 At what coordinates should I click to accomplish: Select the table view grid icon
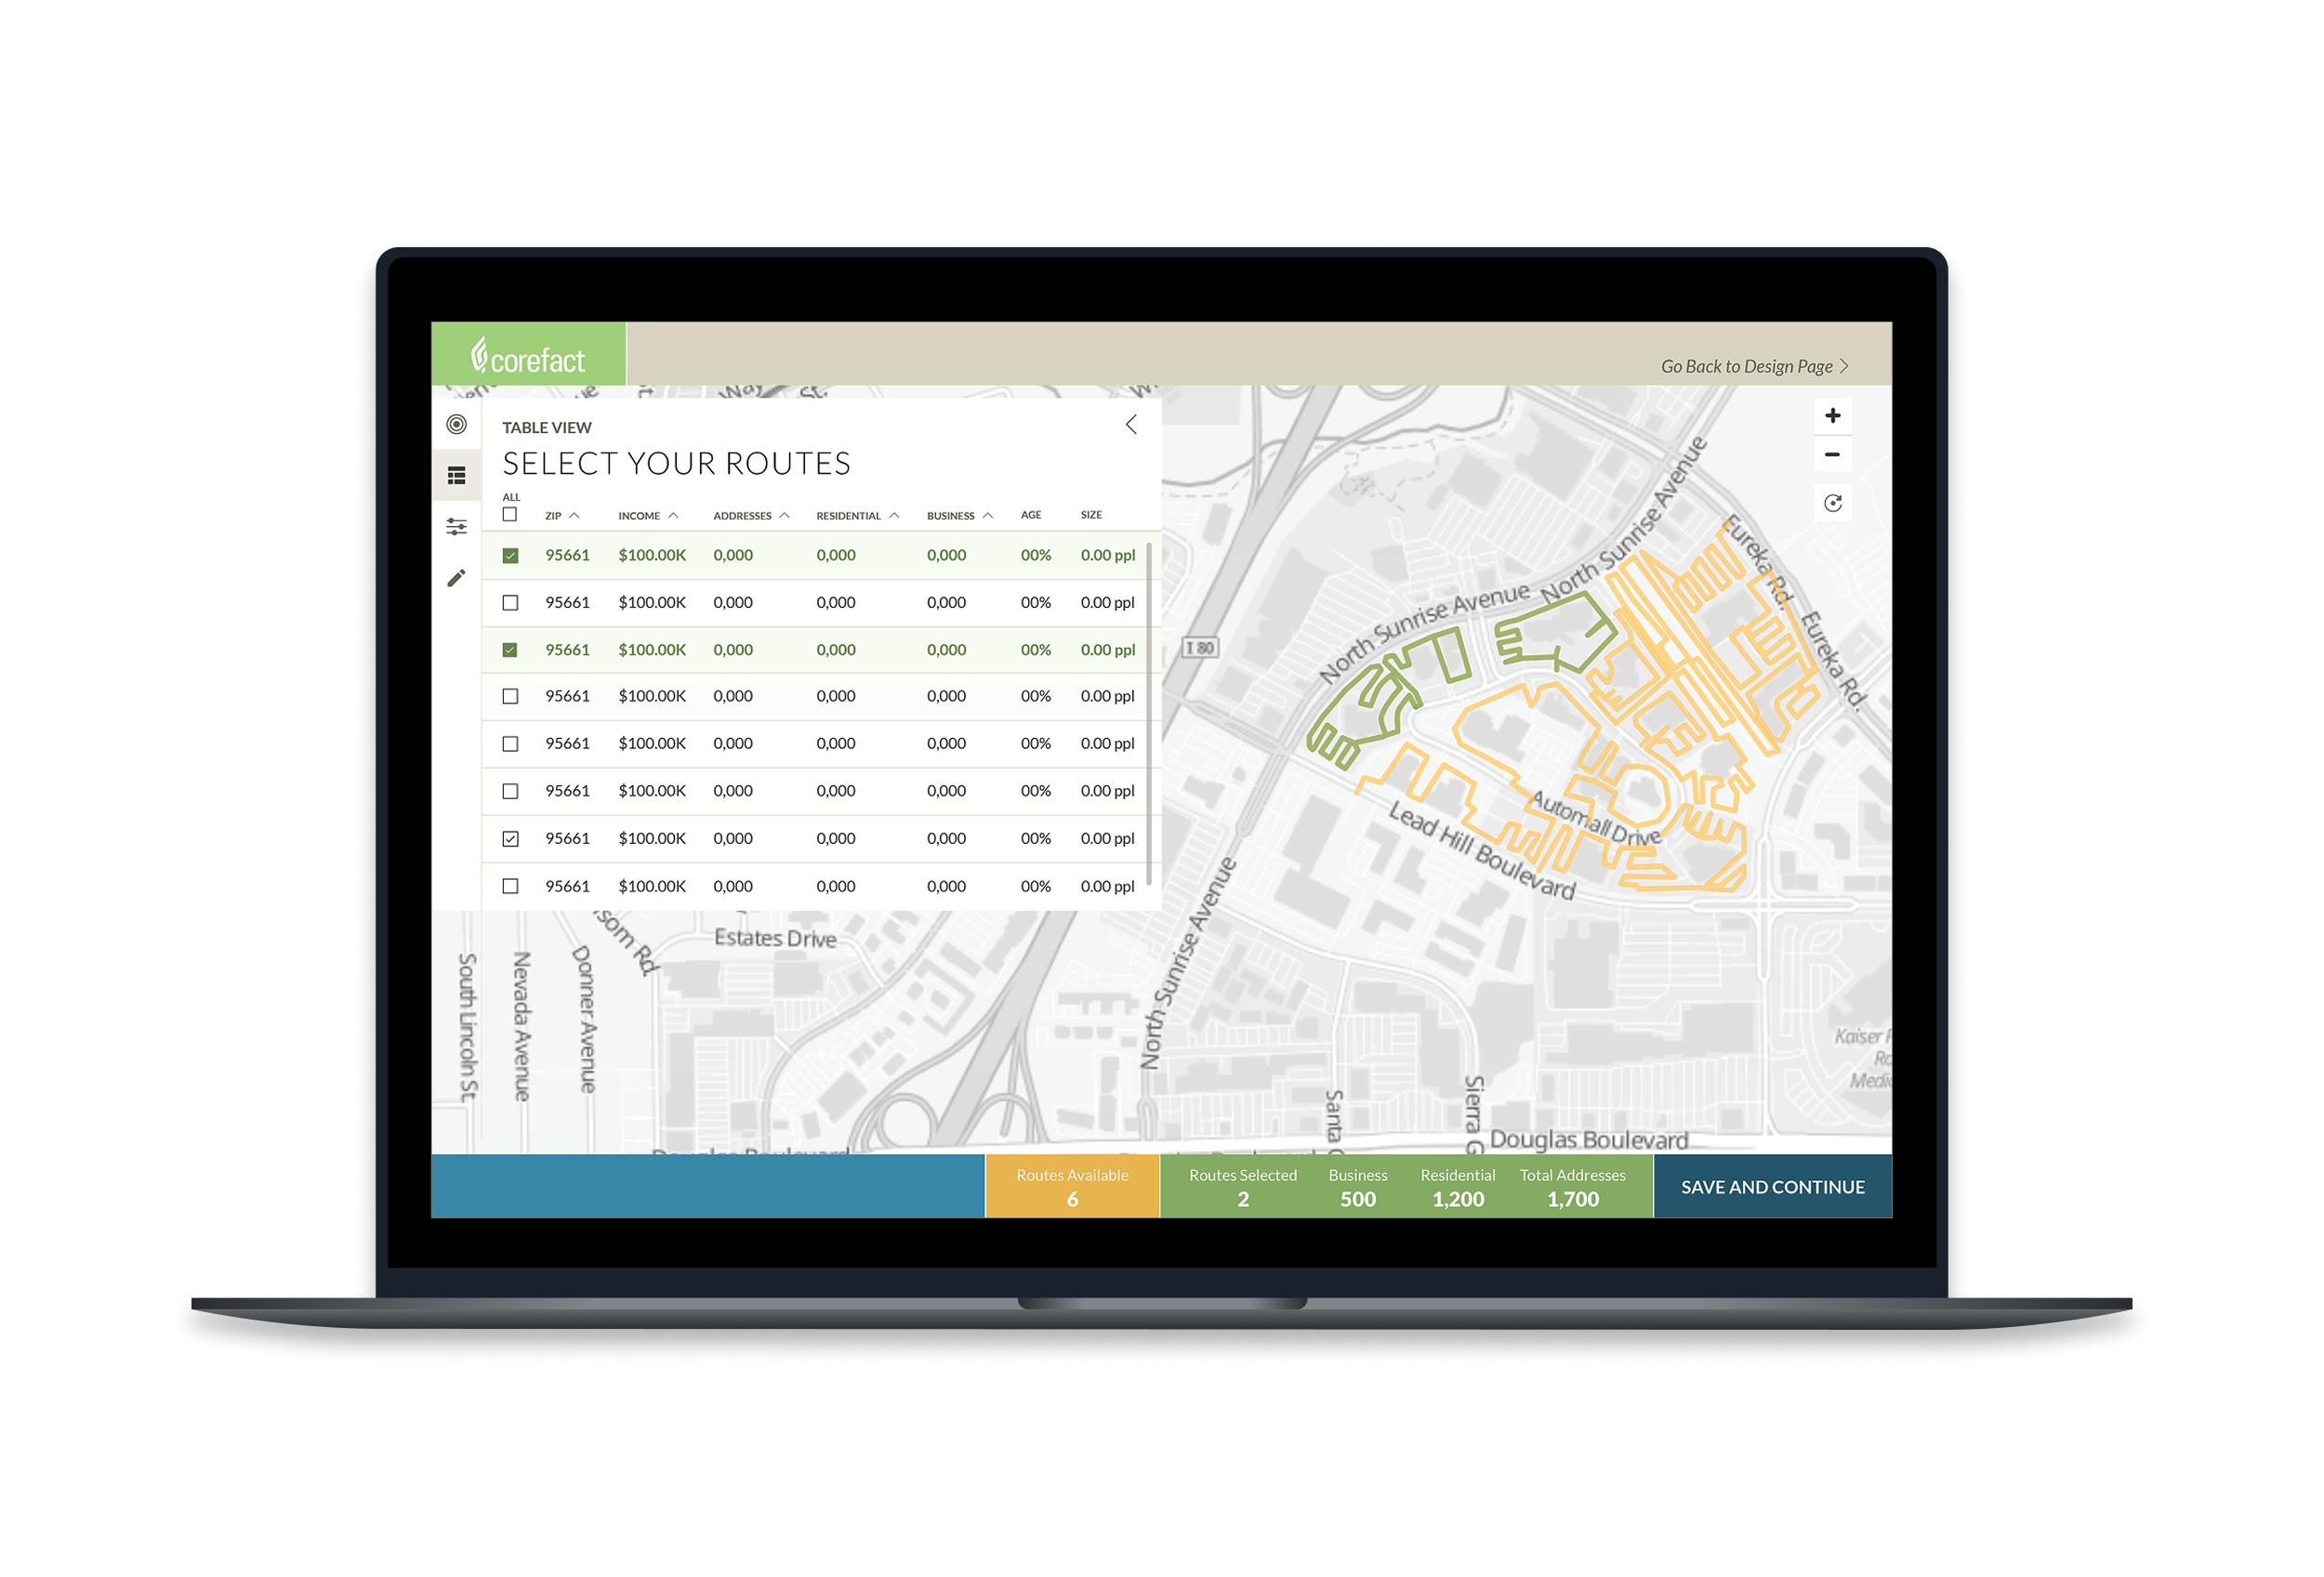click(x=456, y=476)
